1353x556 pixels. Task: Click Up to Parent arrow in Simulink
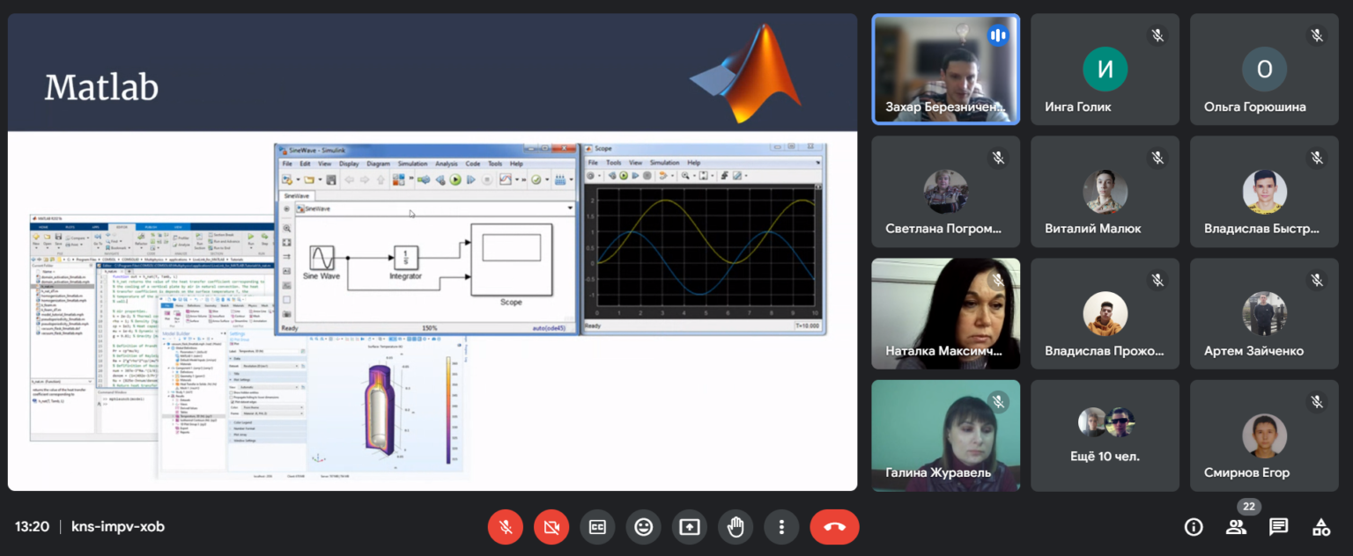381,179
